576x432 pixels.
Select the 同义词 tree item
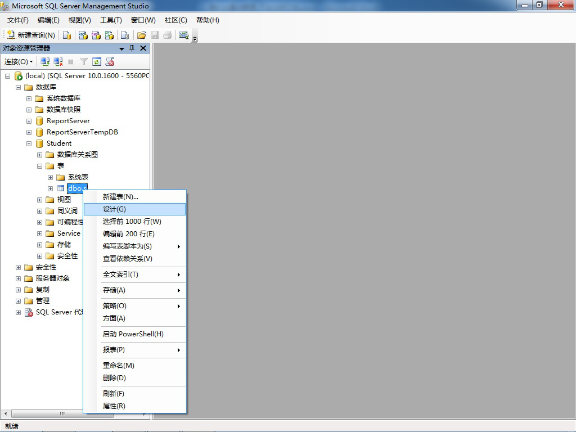tap(67, 211)
